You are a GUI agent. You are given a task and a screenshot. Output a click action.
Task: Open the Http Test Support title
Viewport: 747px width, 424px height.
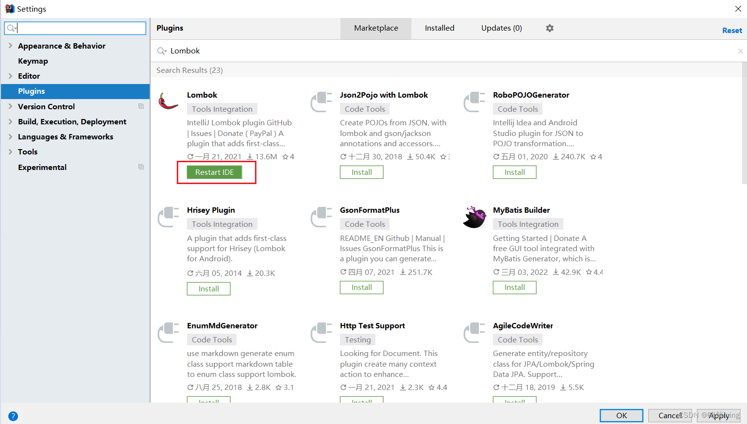372,326
